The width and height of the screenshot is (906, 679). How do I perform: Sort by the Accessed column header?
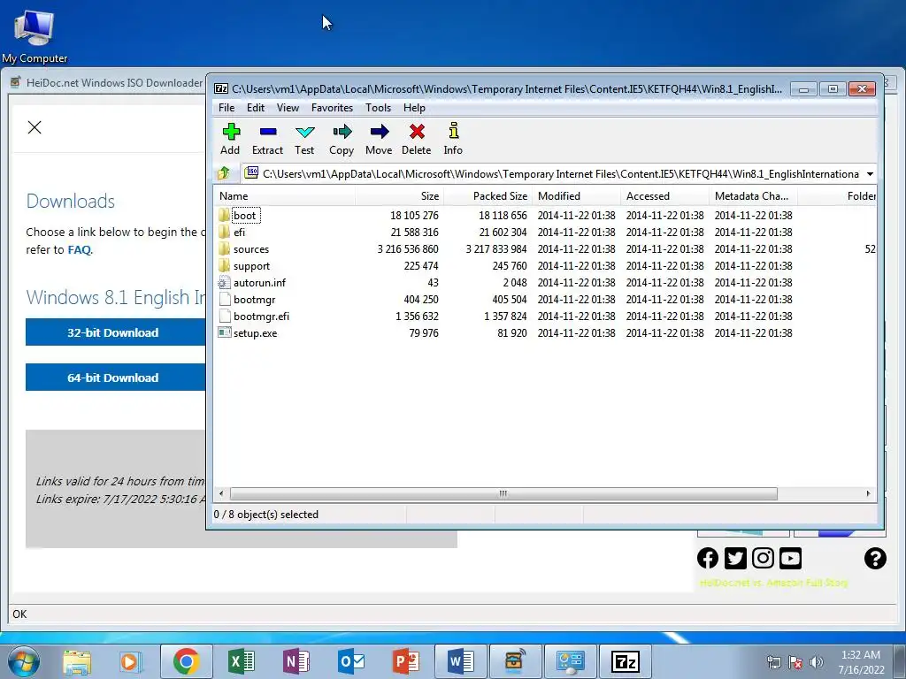(x=664, y=196)
